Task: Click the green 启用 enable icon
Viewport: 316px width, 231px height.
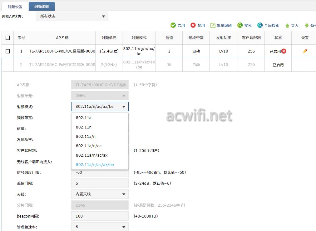Action: click(173, 25)
